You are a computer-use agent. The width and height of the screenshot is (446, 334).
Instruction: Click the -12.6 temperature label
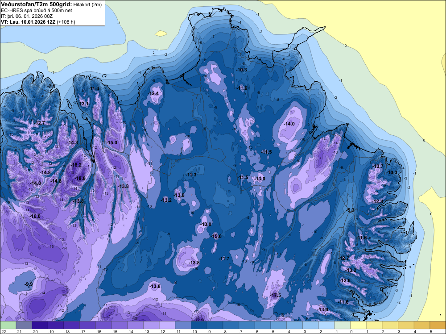tap(345, 280)
